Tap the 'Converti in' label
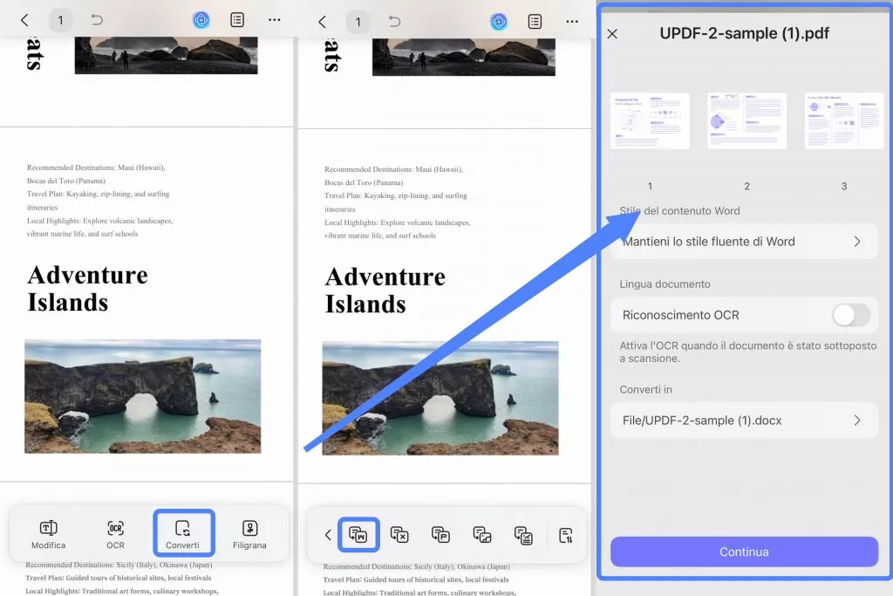The image size is (893, 596). click(x=646, y=390)
